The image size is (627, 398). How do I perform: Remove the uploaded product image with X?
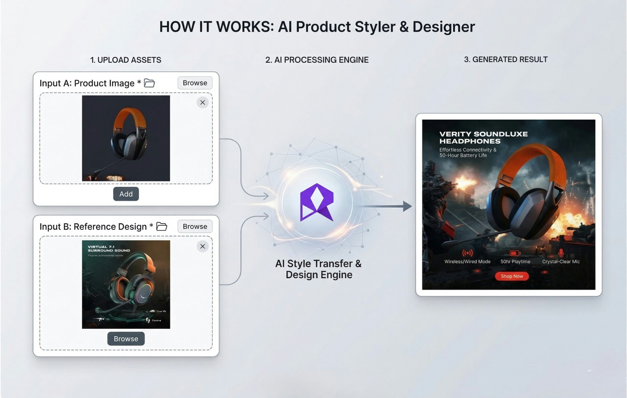[x=203, y=103]
